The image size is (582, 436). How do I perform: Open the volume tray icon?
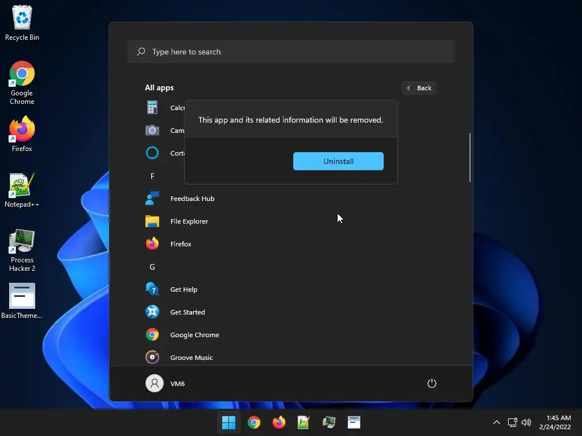coord(526,422)
